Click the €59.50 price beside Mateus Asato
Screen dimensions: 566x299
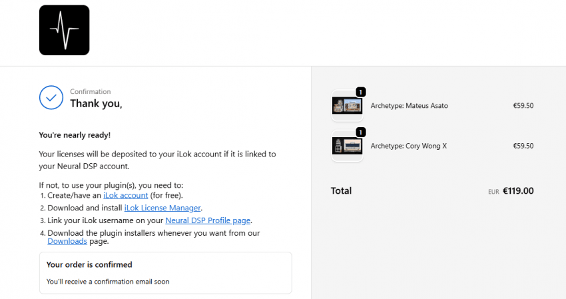[x=523, y=106]
